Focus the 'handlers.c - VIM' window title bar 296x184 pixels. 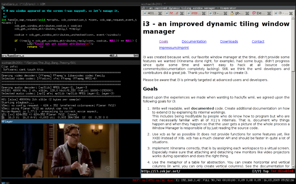[x=71, y=4]
